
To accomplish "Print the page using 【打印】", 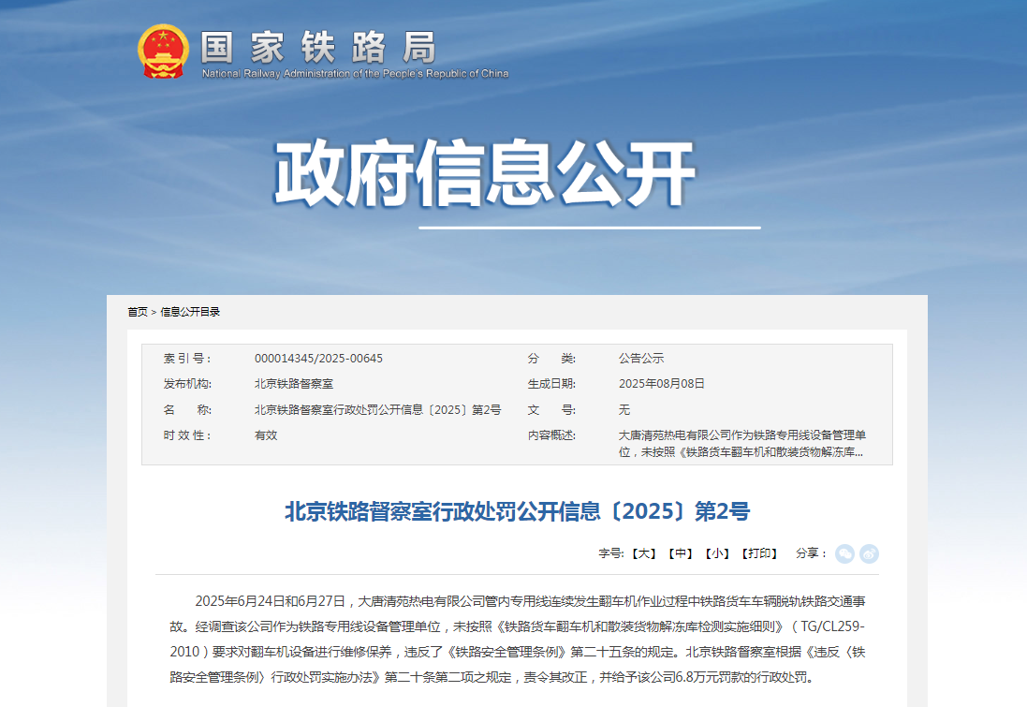I will [758, 553].
